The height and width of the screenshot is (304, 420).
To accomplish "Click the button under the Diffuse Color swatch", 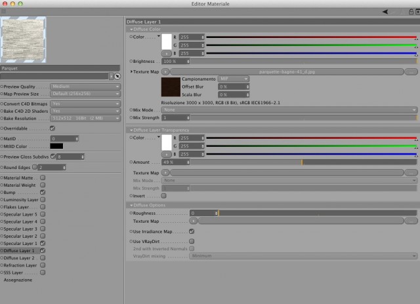I will click(x=166, y=54).
